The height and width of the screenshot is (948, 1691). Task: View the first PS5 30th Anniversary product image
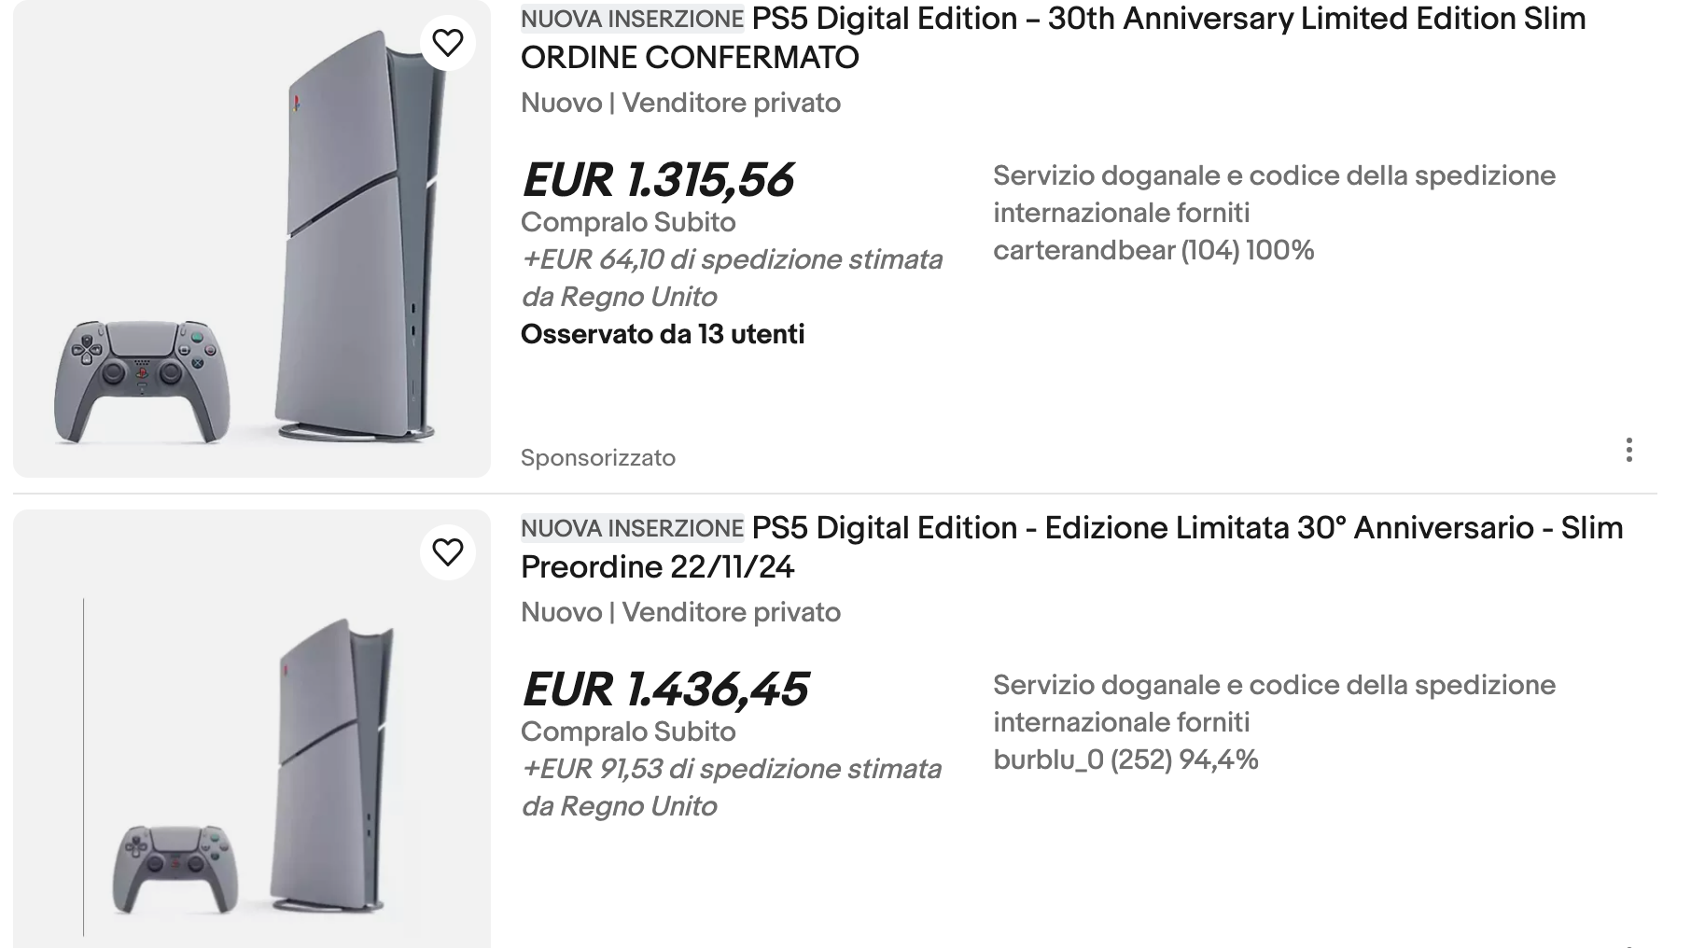252,239
